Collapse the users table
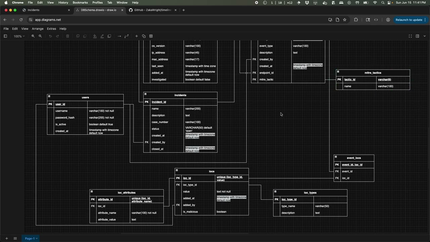 click(x=49, y=96)
